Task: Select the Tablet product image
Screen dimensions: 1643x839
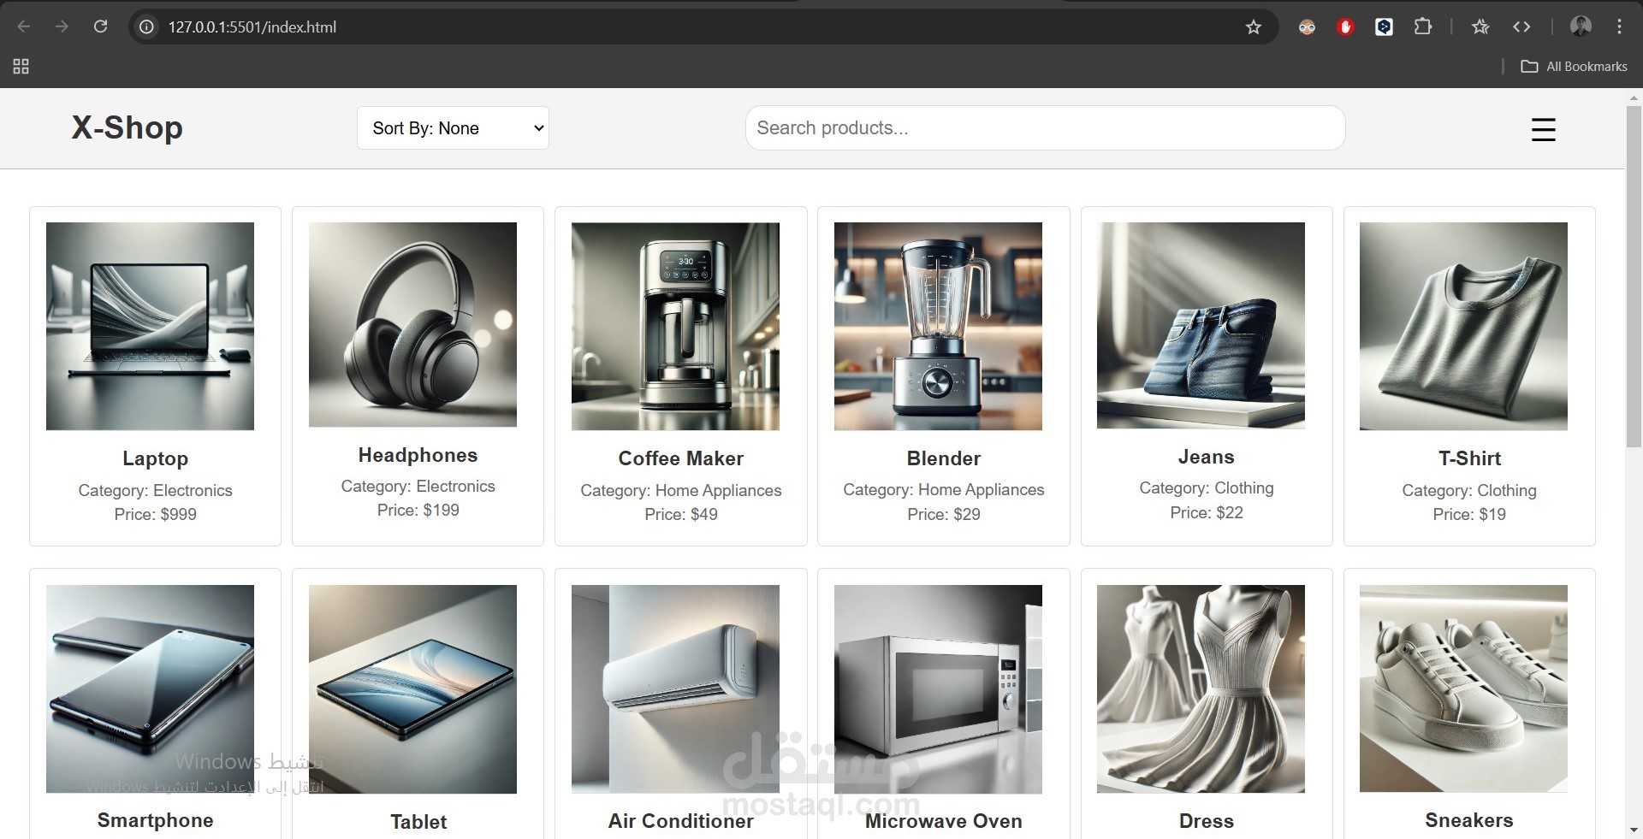Action: [412, 689]
